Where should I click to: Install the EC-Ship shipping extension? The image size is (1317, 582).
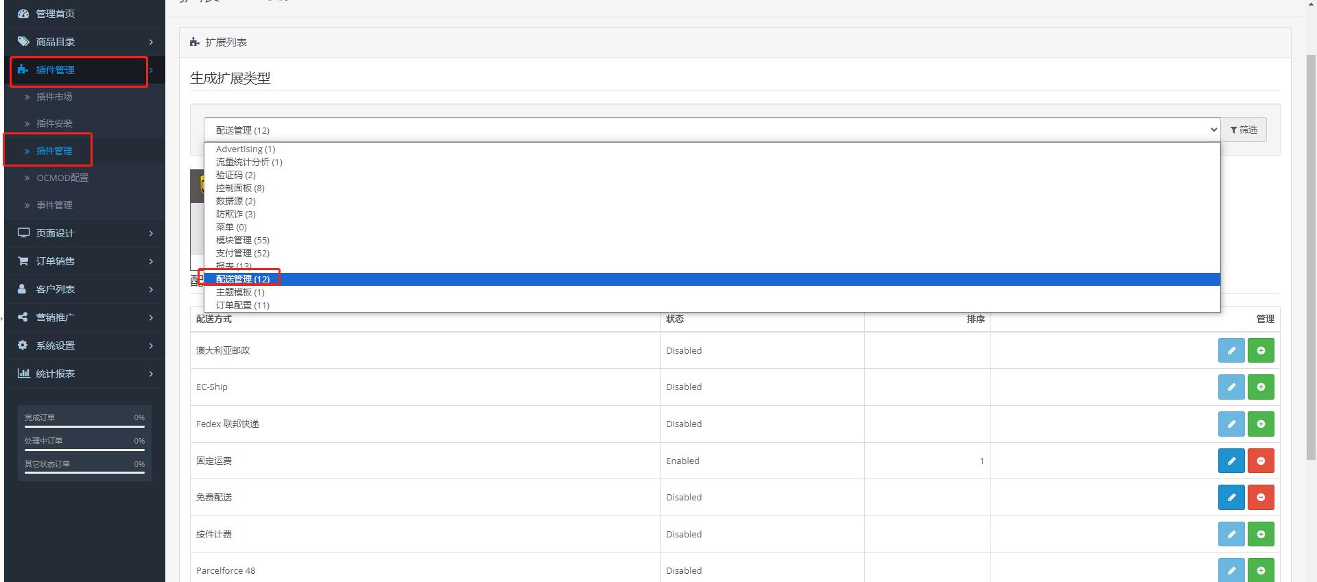(x=1261, y=387)
